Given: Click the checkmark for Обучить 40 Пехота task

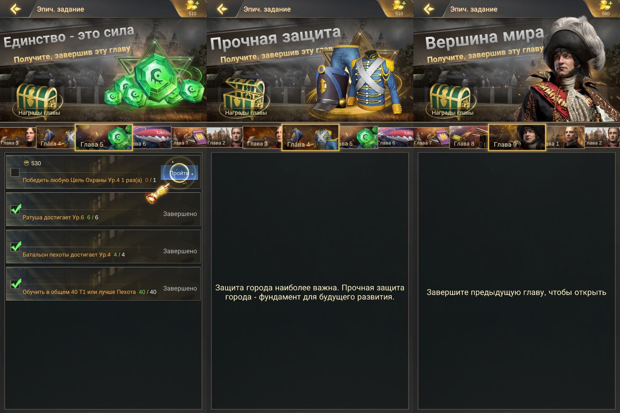Looking at the screenshot, I should tap(16, 283).
